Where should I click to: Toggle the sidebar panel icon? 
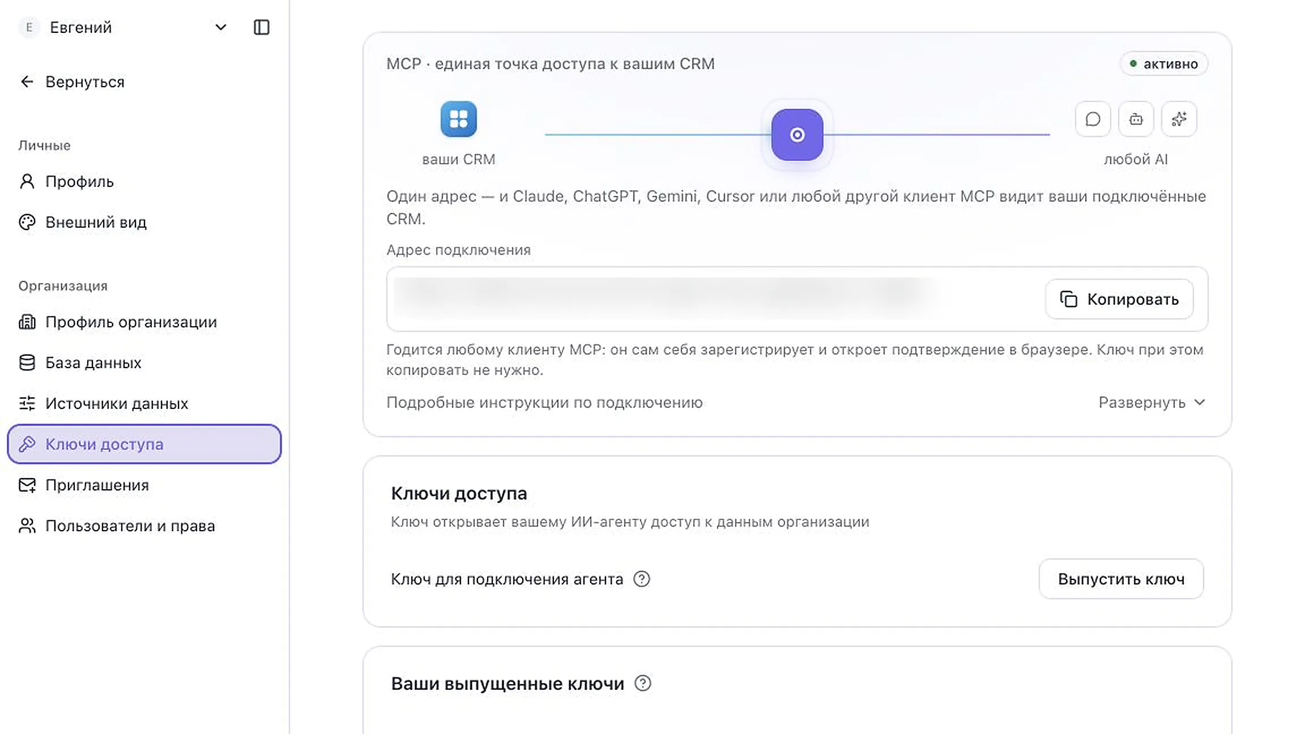click(261, 27)
